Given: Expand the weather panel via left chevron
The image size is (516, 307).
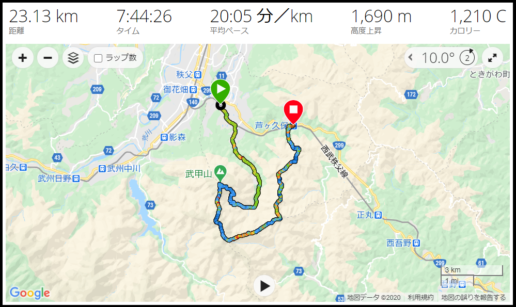Looking at the screenshot, I should point(410,57).
